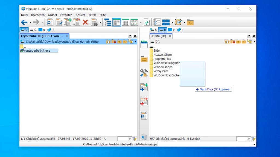
Task: Select the youtubedlg-0.4.exe file
Action: pos(39,51)
